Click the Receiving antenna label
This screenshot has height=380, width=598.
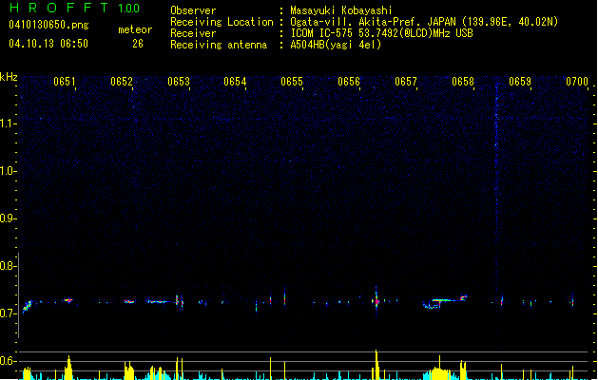coord(219,45)
